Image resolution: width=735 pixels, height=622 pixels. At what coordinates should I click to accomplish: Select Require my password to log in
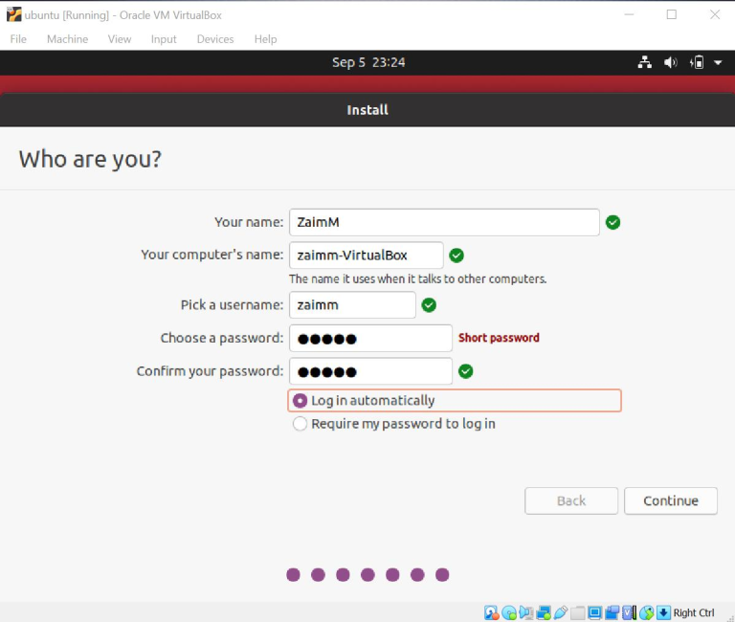(x=301, y=424)
